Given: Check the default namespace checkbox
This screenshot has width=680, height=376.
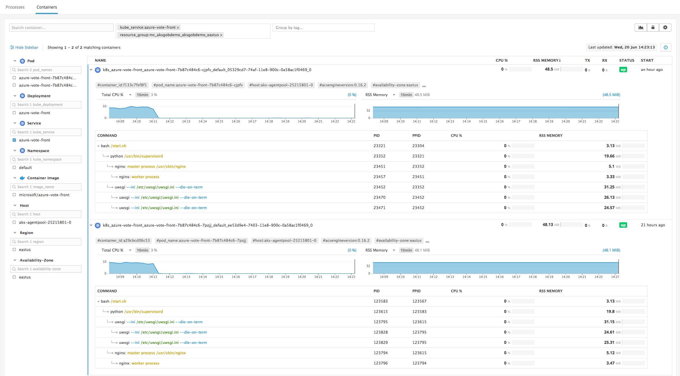Looking at the screenshot, I should click(14, 167).
